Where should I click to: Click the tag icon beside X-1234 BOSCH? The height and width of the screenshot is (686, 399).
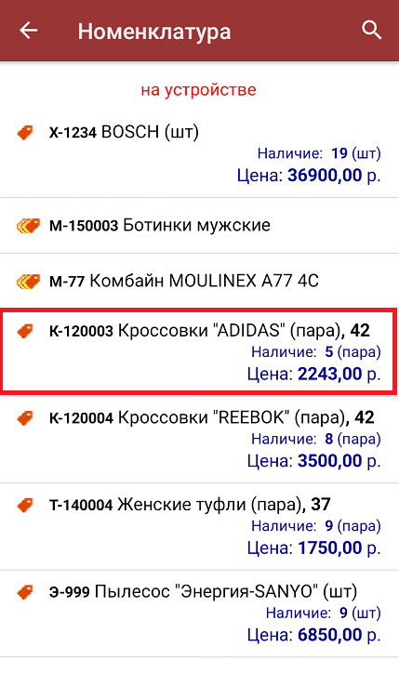(x=25, y=132)
